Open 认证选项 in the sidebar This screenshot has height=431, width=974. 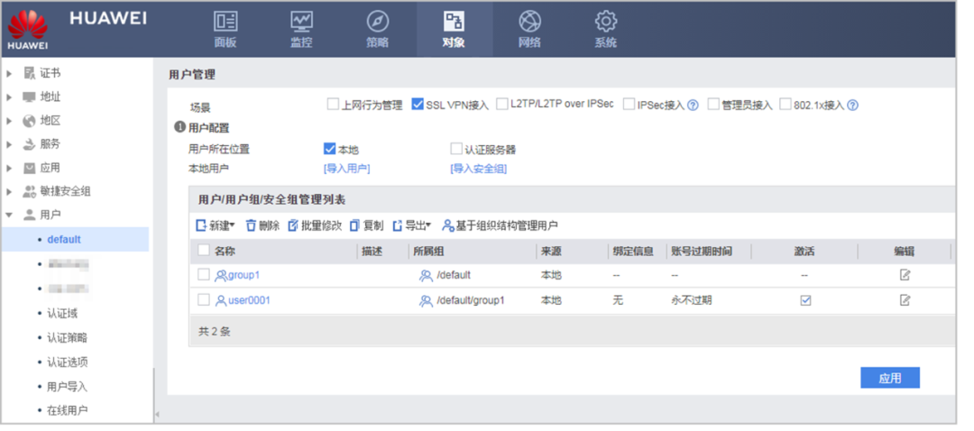67,362
